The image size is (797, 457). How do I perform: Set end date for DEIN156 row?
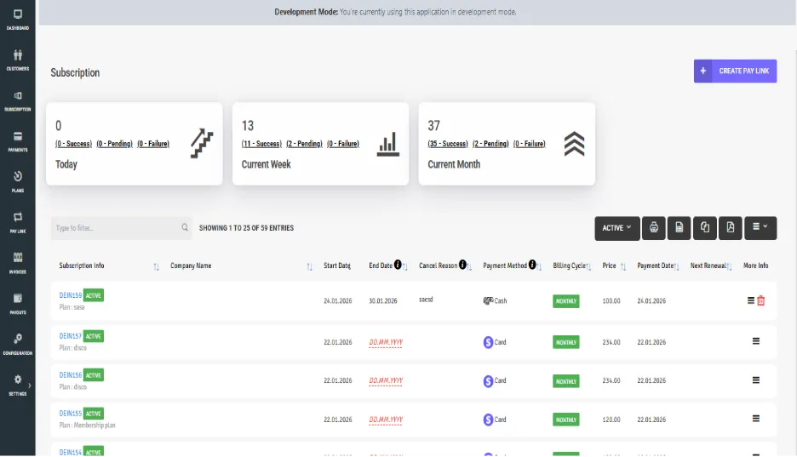[x=386, y=380]
